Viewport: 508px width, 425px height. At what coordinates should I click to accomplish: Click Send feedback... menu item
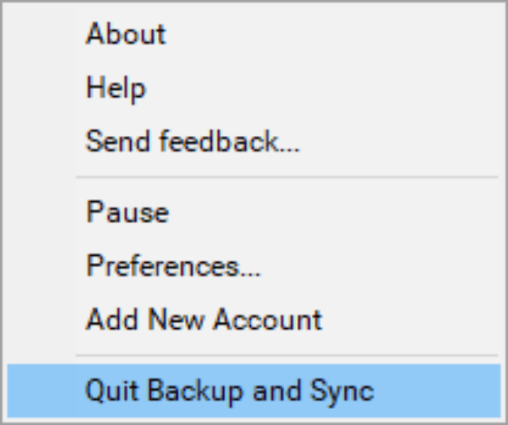click(193, 142)
